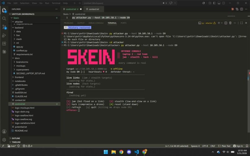The width and height of the screenshot is (250, 156).
Task: Open the Terminal menu
Action: pyautogui.click(x=56, y=3)
